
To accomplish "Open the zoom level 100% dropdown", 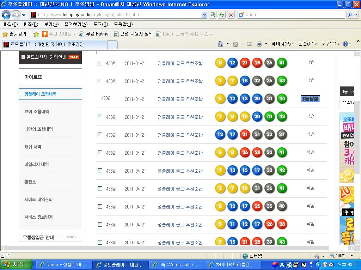I will [351, 256].
